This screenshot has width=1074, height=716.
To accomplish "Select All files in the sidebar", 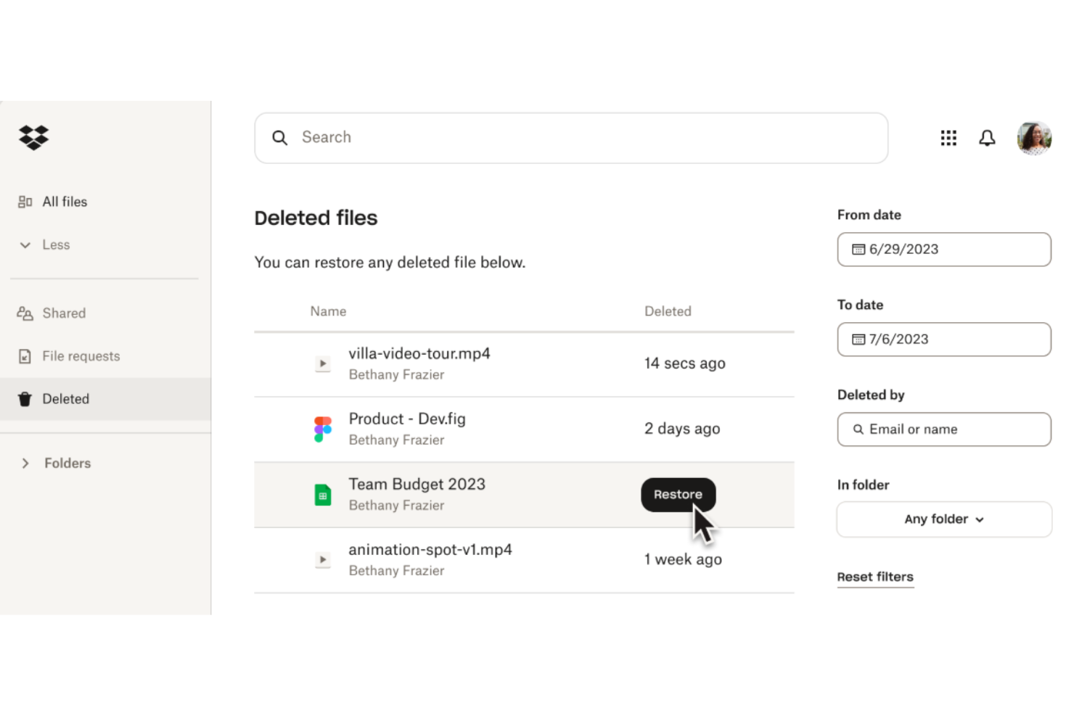I will 65,201.
